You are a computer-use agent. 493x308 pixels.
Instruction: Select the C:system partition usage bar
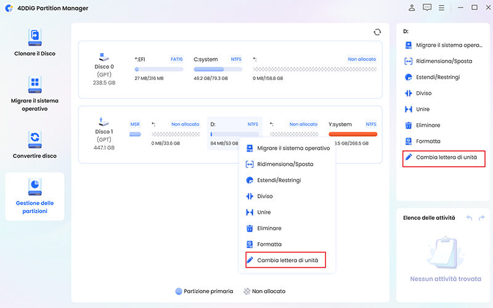[218, 70]
